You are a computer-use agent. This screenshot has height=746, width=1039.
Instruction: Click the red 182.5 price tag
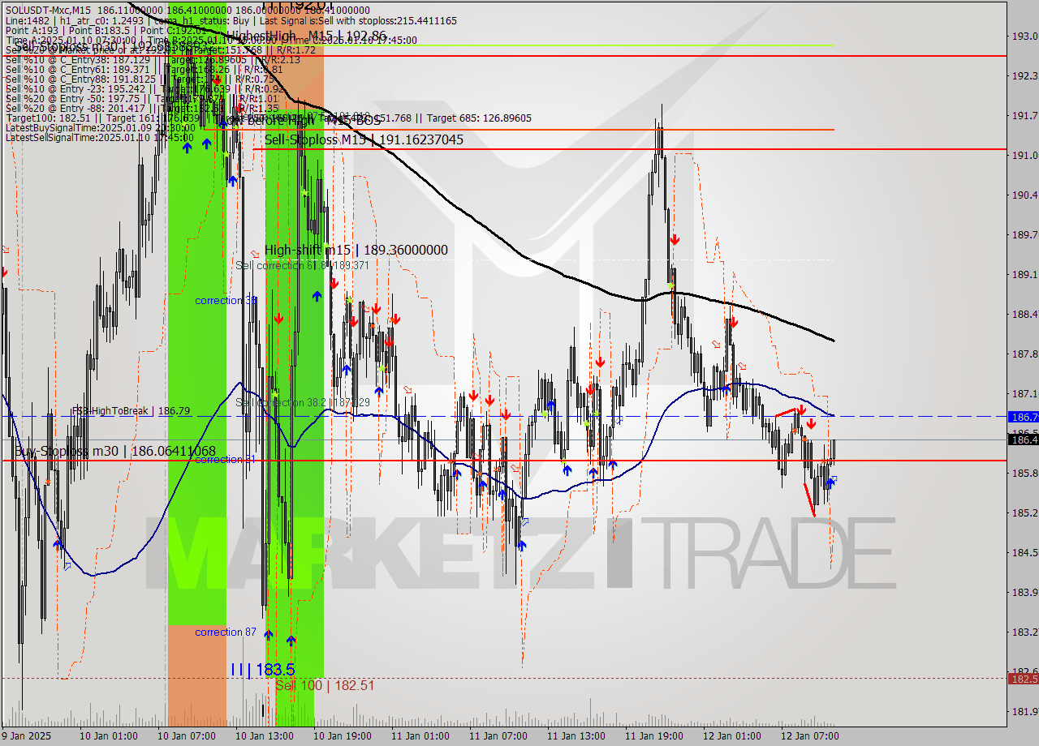(1023, 679)
